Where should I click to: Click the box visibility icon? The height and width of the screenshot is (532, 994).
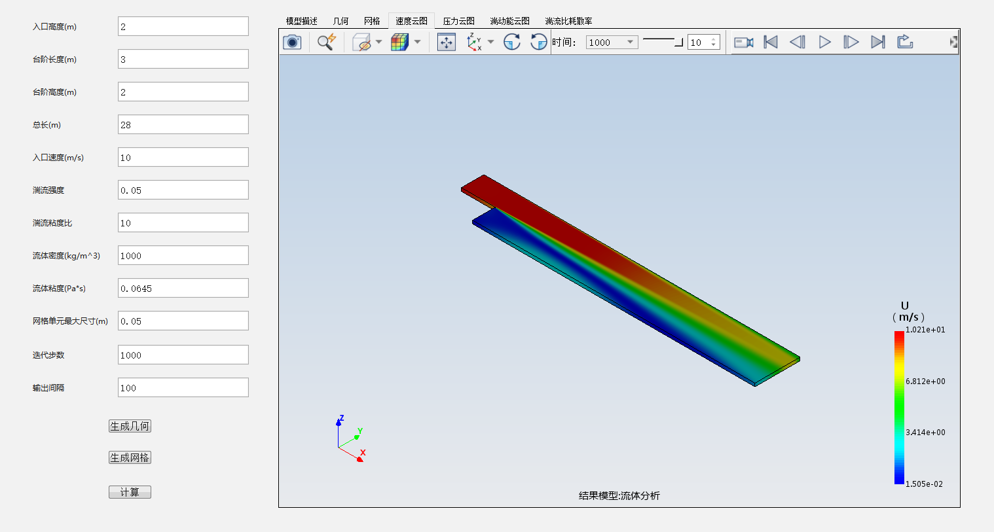coord(361,43)
